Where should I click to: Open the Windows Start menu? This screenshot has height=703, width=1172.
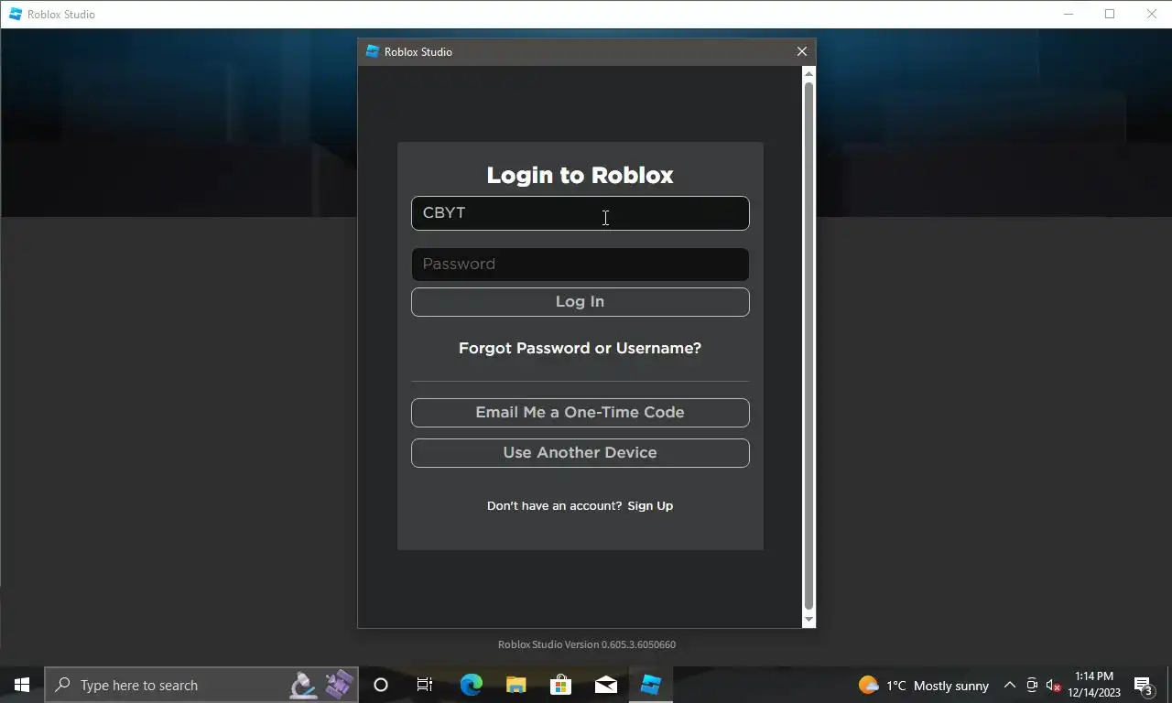click(x=22, y=685)
